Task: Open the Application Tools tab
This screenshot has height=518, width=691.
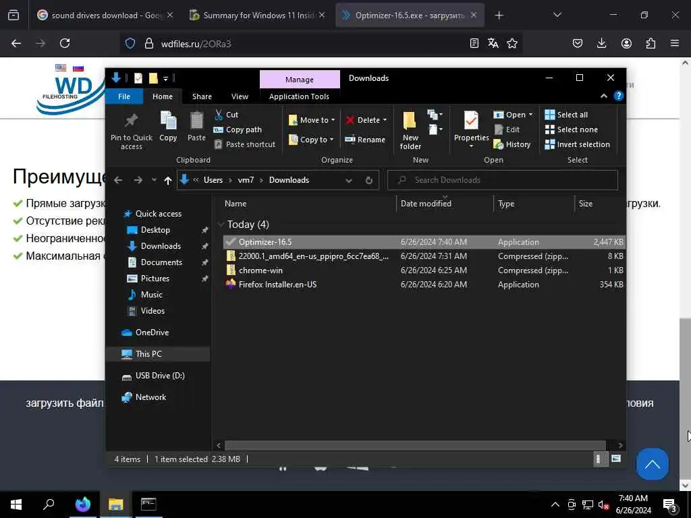Action: tap(299, 96)
